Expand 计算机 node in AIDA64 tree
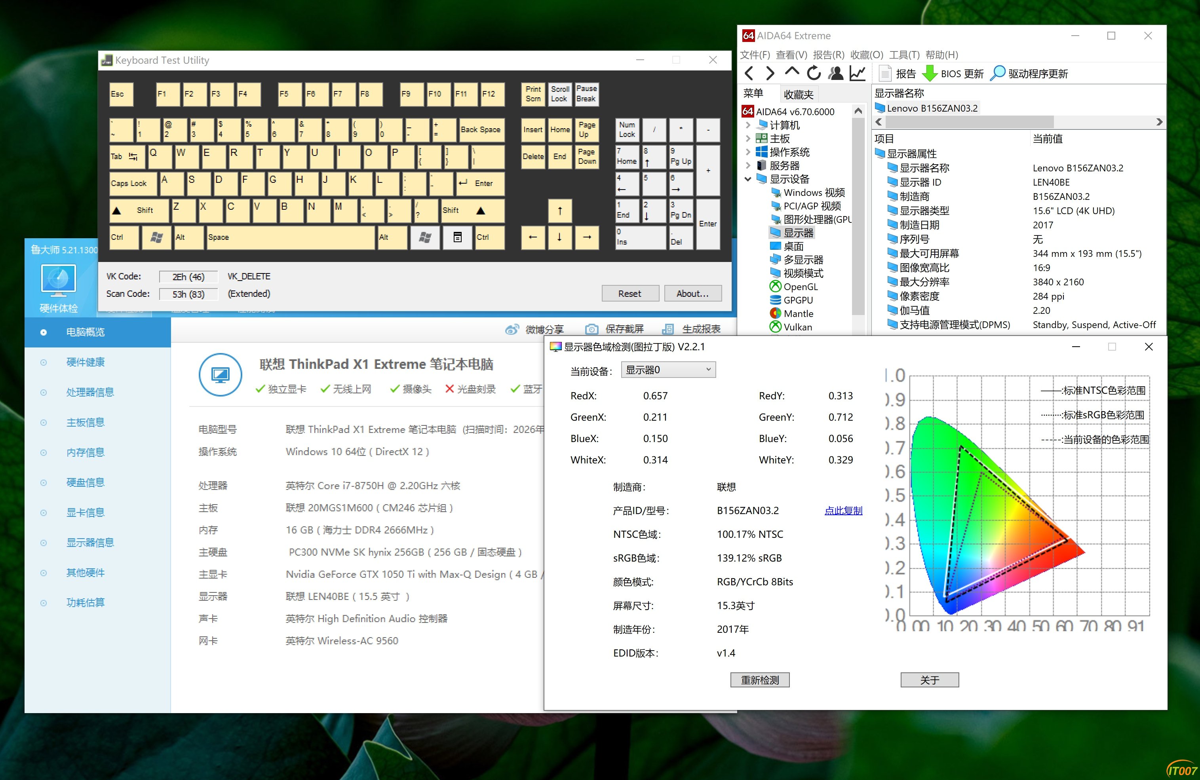The width and height of the screenshot is (1200, 780). (748, 125)
